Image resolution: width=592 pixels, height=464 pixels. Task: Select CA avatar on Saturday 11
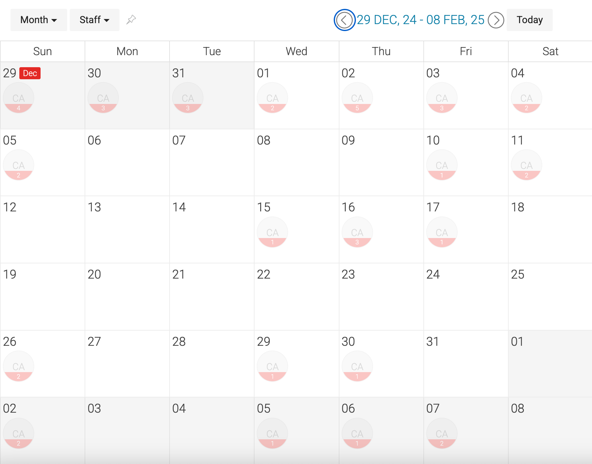(526, 165)
